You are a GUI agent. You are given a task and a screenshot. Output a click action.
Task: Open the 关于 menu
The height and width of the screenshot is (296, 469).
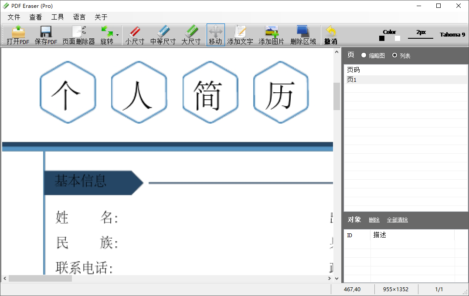click(x=101, y=17)
